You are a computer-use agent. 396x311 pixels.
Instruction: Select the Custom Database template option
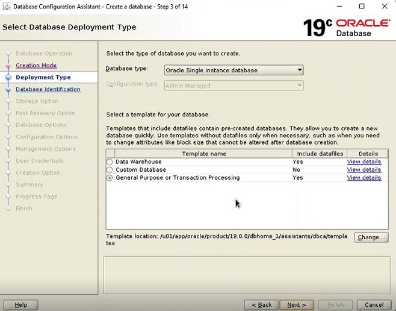110,170
